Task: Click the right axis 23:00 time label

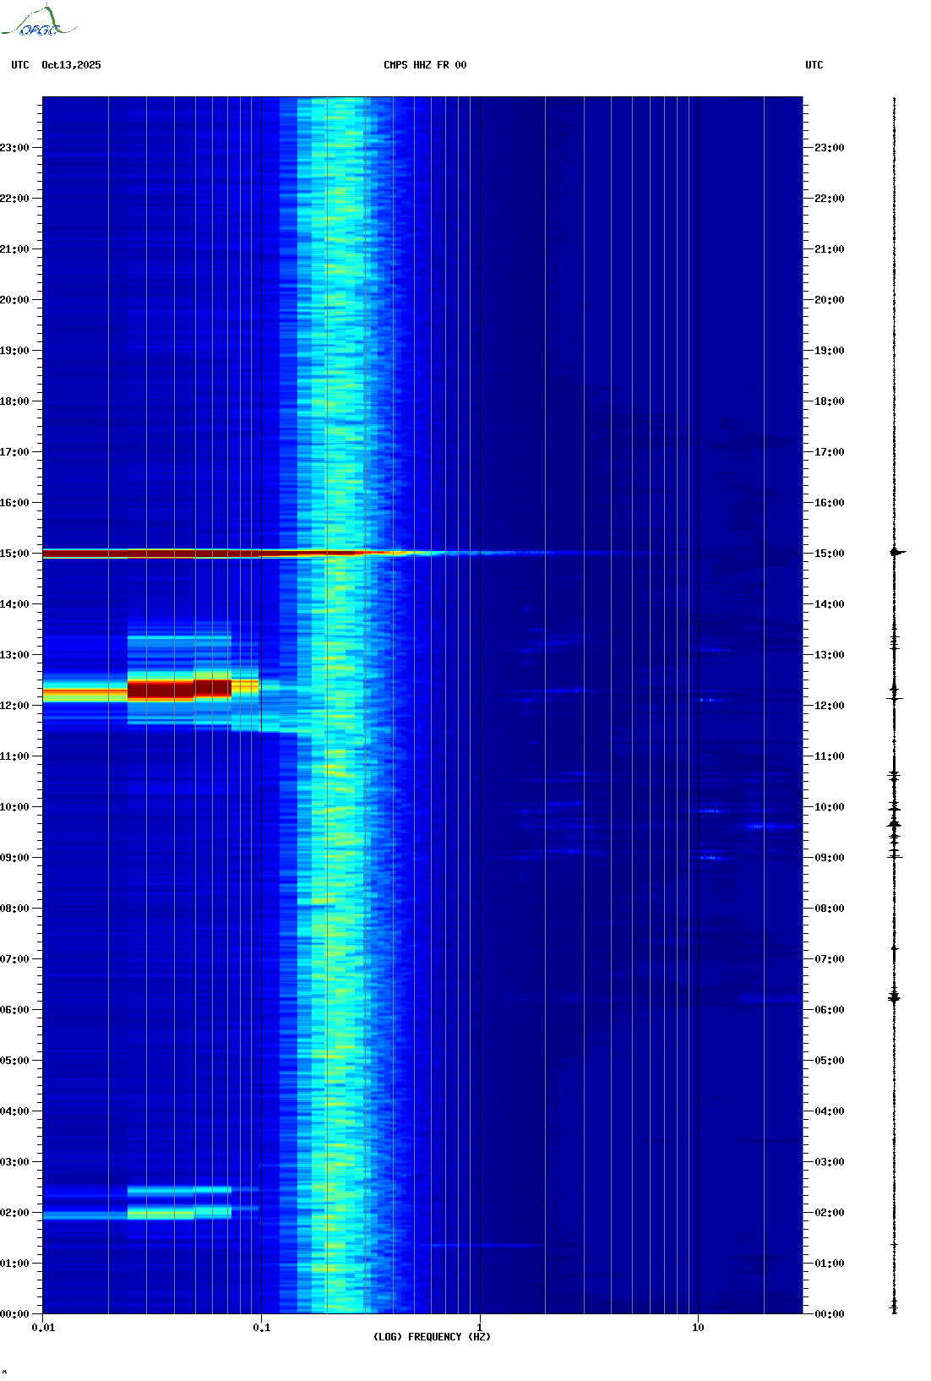Action: tap(830, 148)
